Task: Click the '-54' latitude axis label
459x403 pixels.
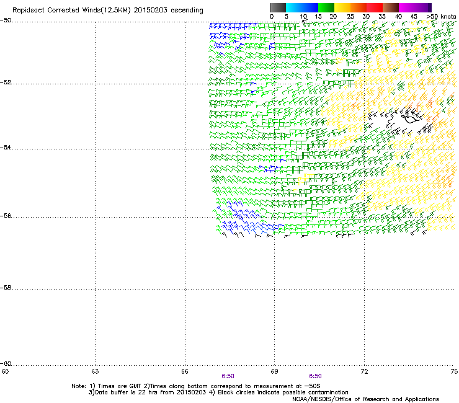Action: 6,148
